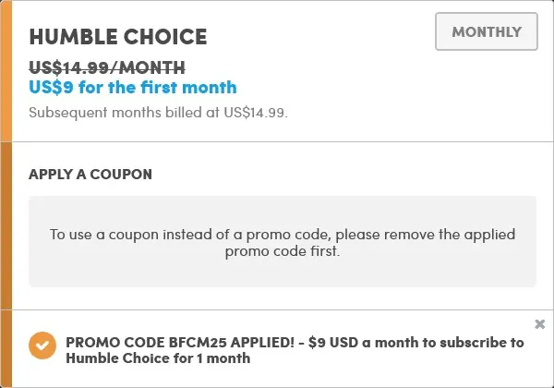Screen dimensions: 554x388
Task: Click the APPLY A COUPON heading
Action: tap(90, 174)
